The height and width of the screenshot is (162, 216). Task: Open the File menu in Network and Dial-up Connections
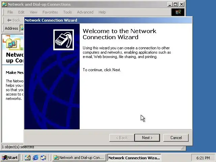coord(10,12)
